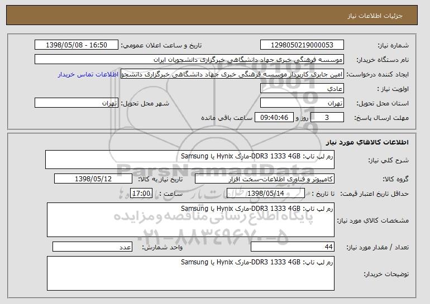Click the label حداقل تاریخ اعتبار قیمت
The image size is (430, 304).
tap(374, 194)
